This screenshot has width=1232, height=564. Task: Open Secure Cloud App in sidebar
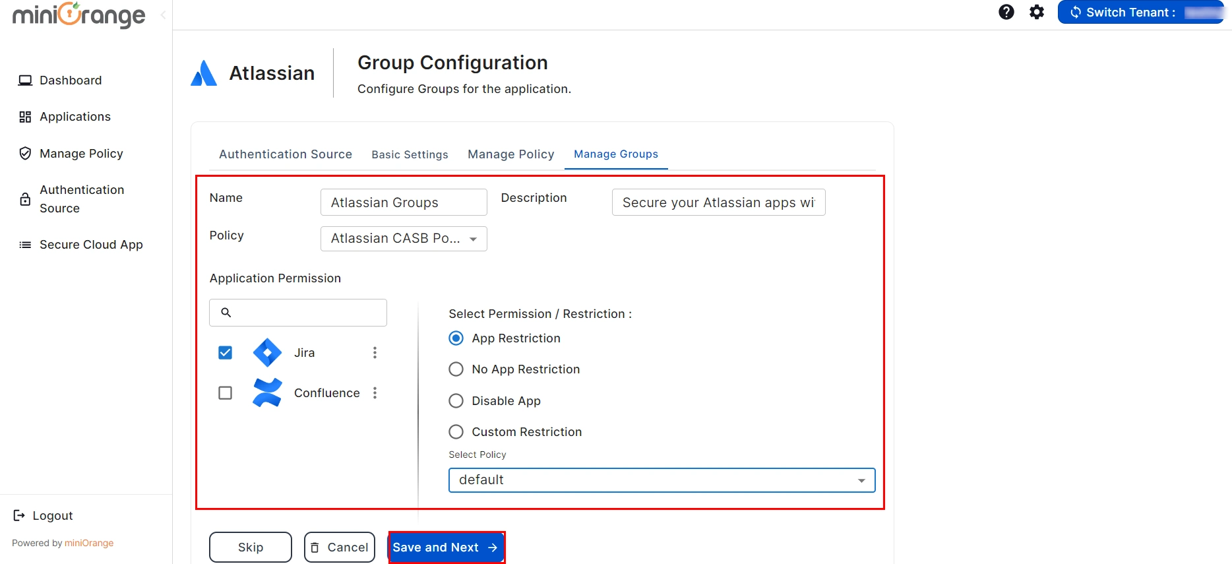click(91, 245)
